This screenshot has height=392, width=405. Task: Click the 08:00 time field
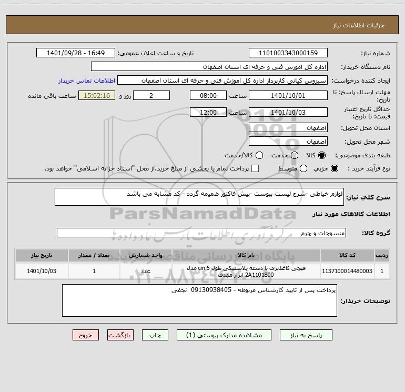(208, 95)
